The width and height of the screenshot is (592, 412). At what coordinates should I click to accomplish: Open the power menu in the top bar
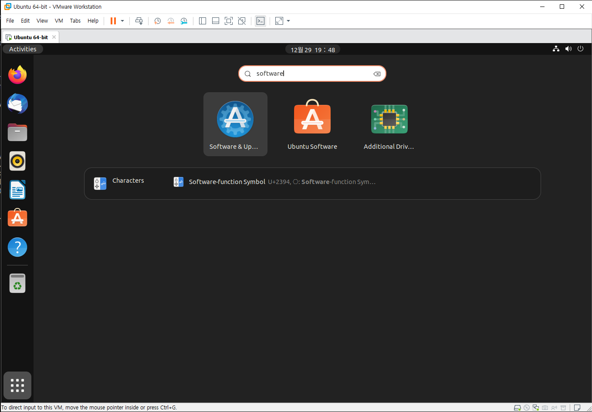(580, 49)
